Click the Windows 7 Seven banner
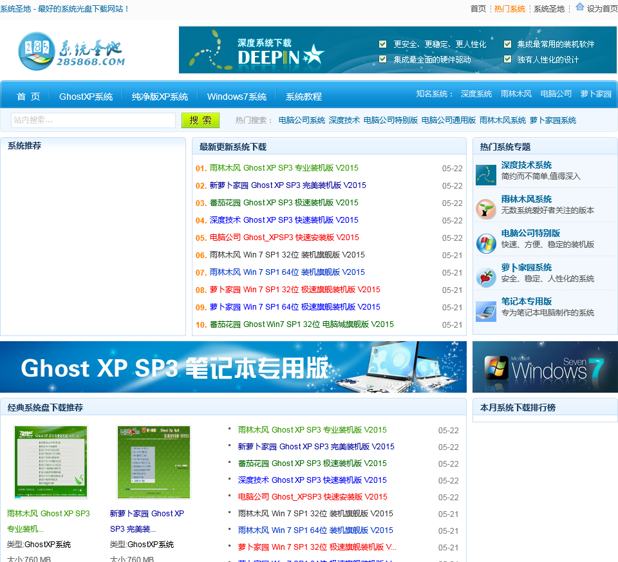This screenshot has width=618, height=562. pos(545,367)
